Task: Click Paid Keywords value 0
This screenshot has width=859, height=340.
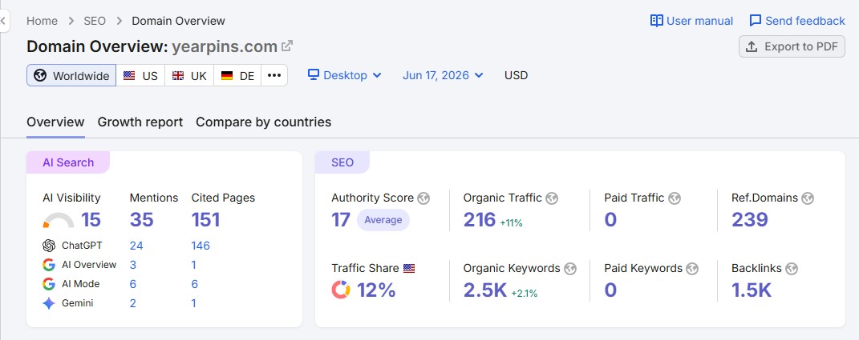Action: (x=611, y=290)
